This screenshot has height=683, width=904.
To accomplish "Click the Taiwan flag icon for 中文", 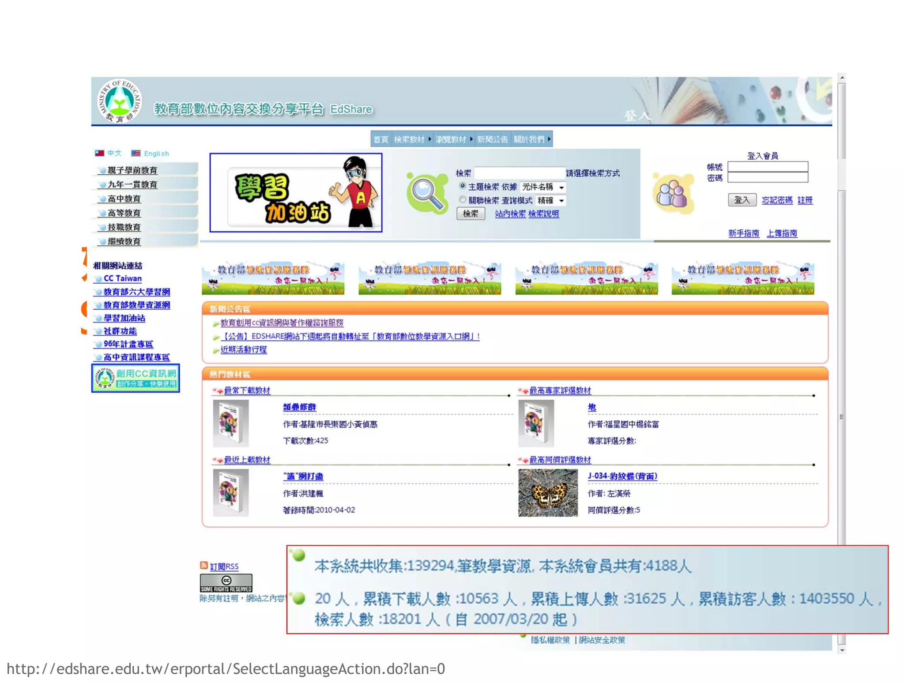I will click(x=99, y=153).
